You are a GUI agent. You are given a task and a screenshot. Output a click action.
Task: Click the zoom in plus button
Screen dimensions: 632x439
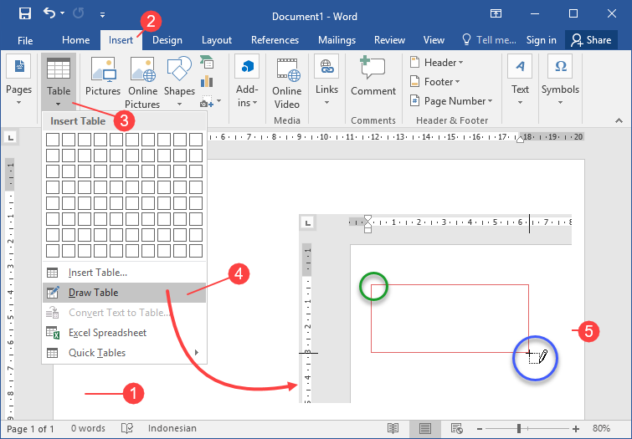point(576,429)
